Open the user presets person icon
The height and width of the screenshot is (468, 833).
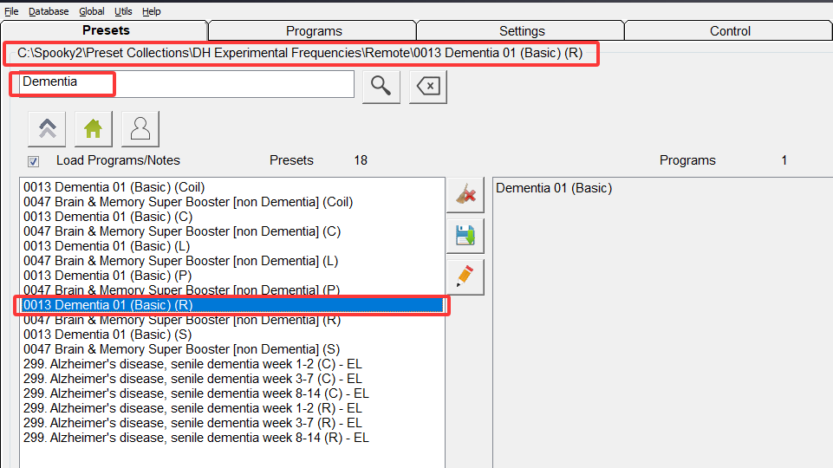pos(140,129)
